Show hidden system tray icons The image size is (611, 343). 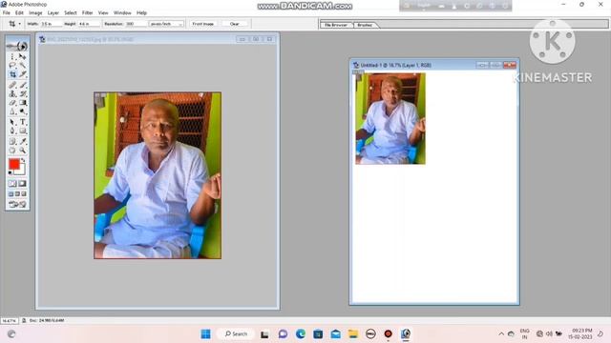click(x=501, y=334)
